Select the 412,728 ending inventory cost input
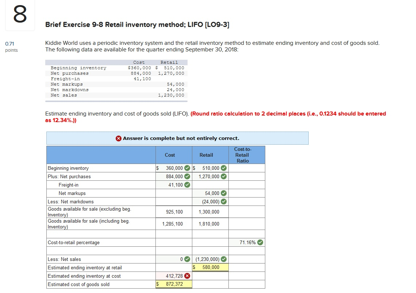 tap(172, 276)
